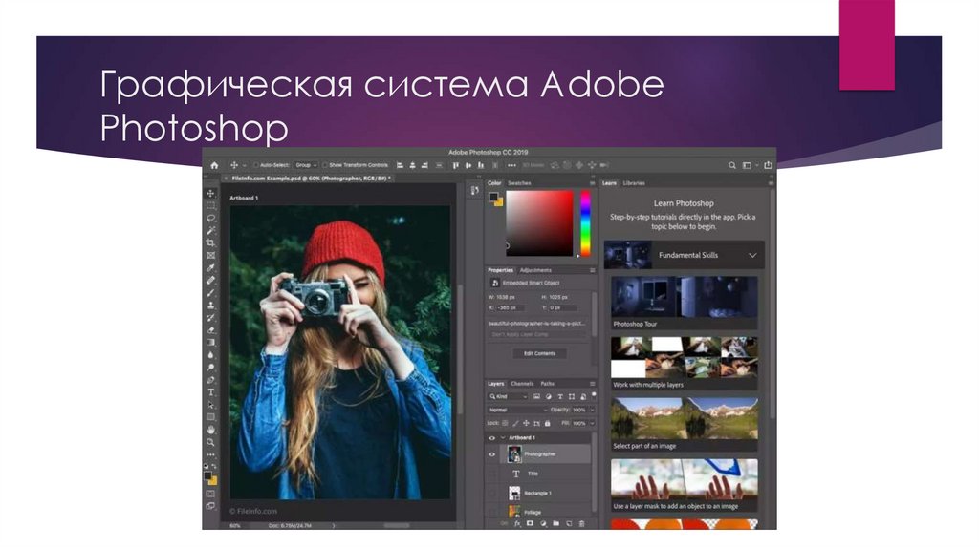Click the Create new group folder icon

click(555, 524)
